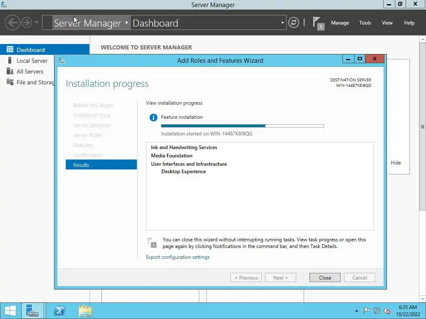Screen dimensions: 426x319
Task: Click the Action Center flag in system tray
Action: tap(367, 311)
